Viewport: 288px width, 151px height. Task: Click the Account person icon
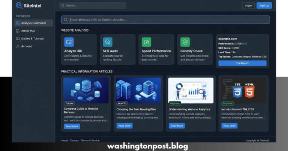pos(18,46)
